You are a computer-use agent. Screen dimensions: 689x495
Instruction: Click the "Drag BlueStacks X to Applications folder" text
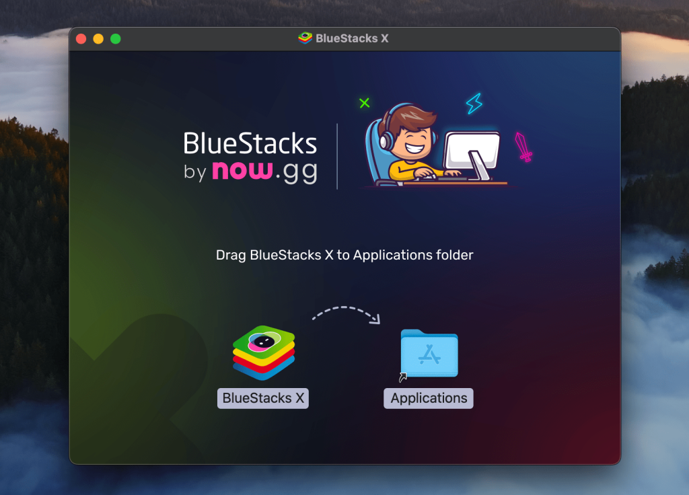(344, 255)
